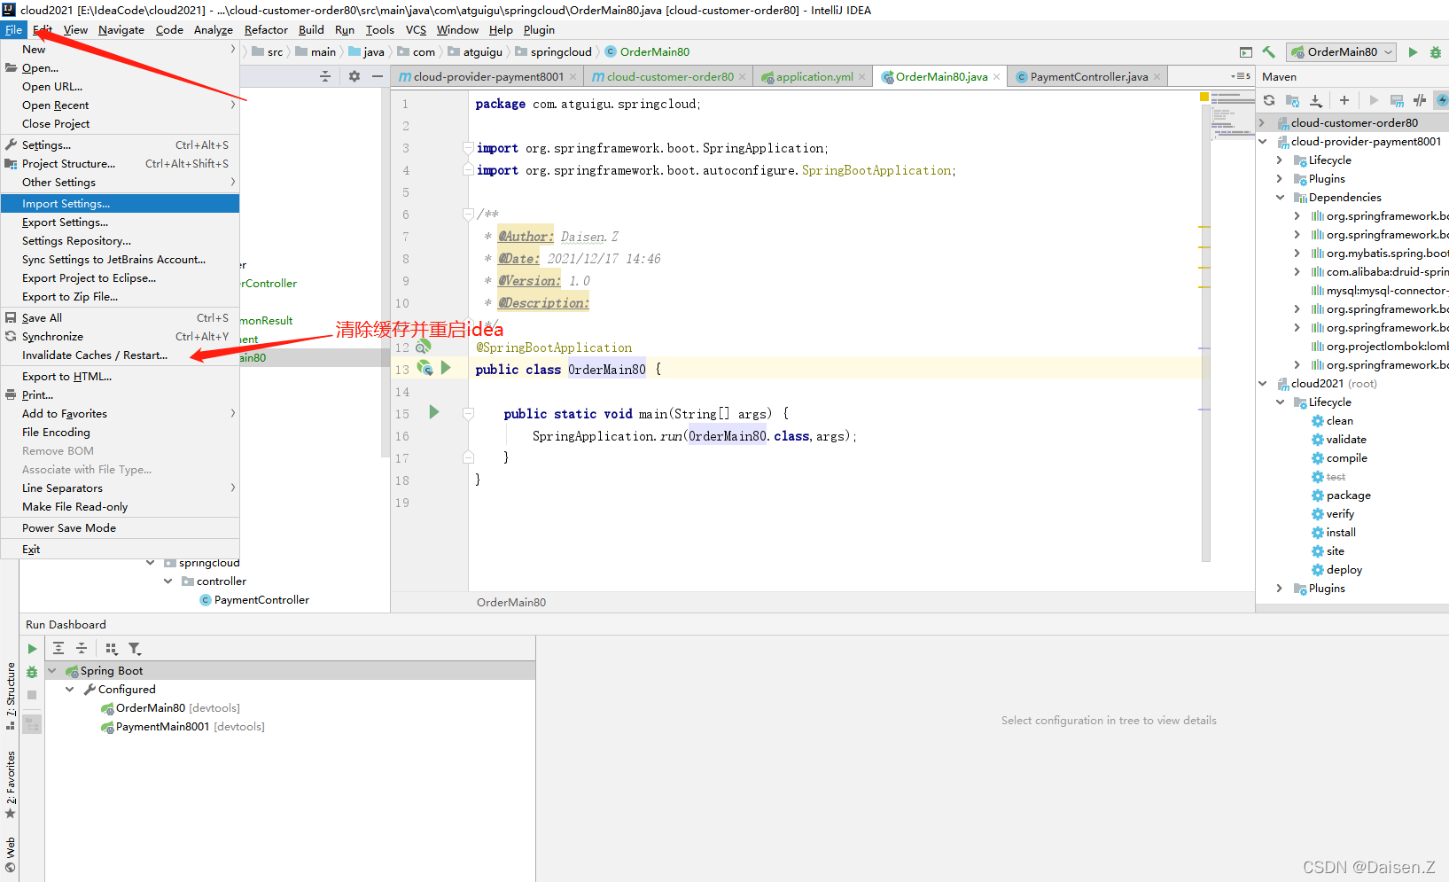Click run gutter arrow beside class OrderMain80
Image resolution: width=1449 pixels, height=882 pixels.
446,367
